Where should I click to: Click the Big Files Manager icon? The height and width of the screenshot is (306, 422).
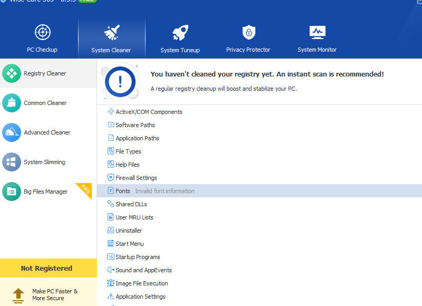click(x=12, y=192)
